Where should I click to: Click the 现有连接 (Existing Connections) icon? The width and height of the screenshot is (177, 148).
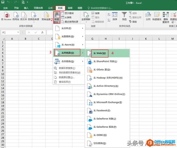[46, 16]
